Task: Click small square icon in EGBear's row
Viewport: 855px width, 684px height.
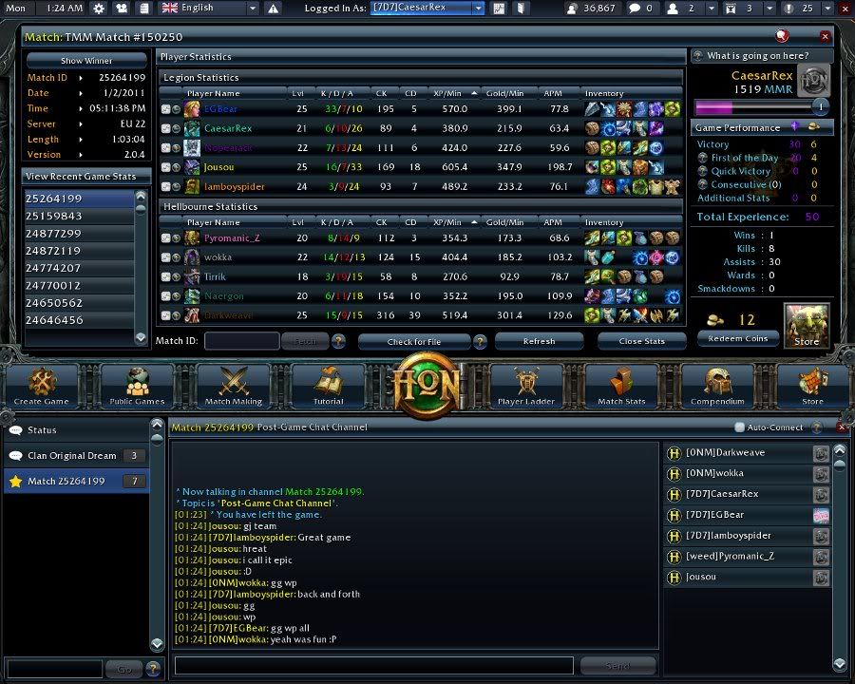Action: tap(165, 109)
